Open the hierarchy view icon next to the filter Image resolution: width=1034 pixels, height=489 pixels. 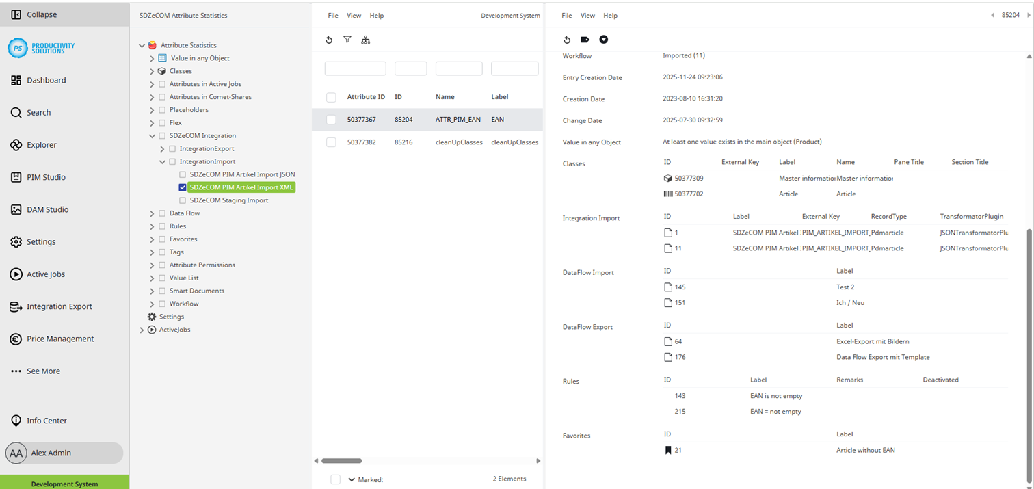pyautogui.click(x=366, y=40)
